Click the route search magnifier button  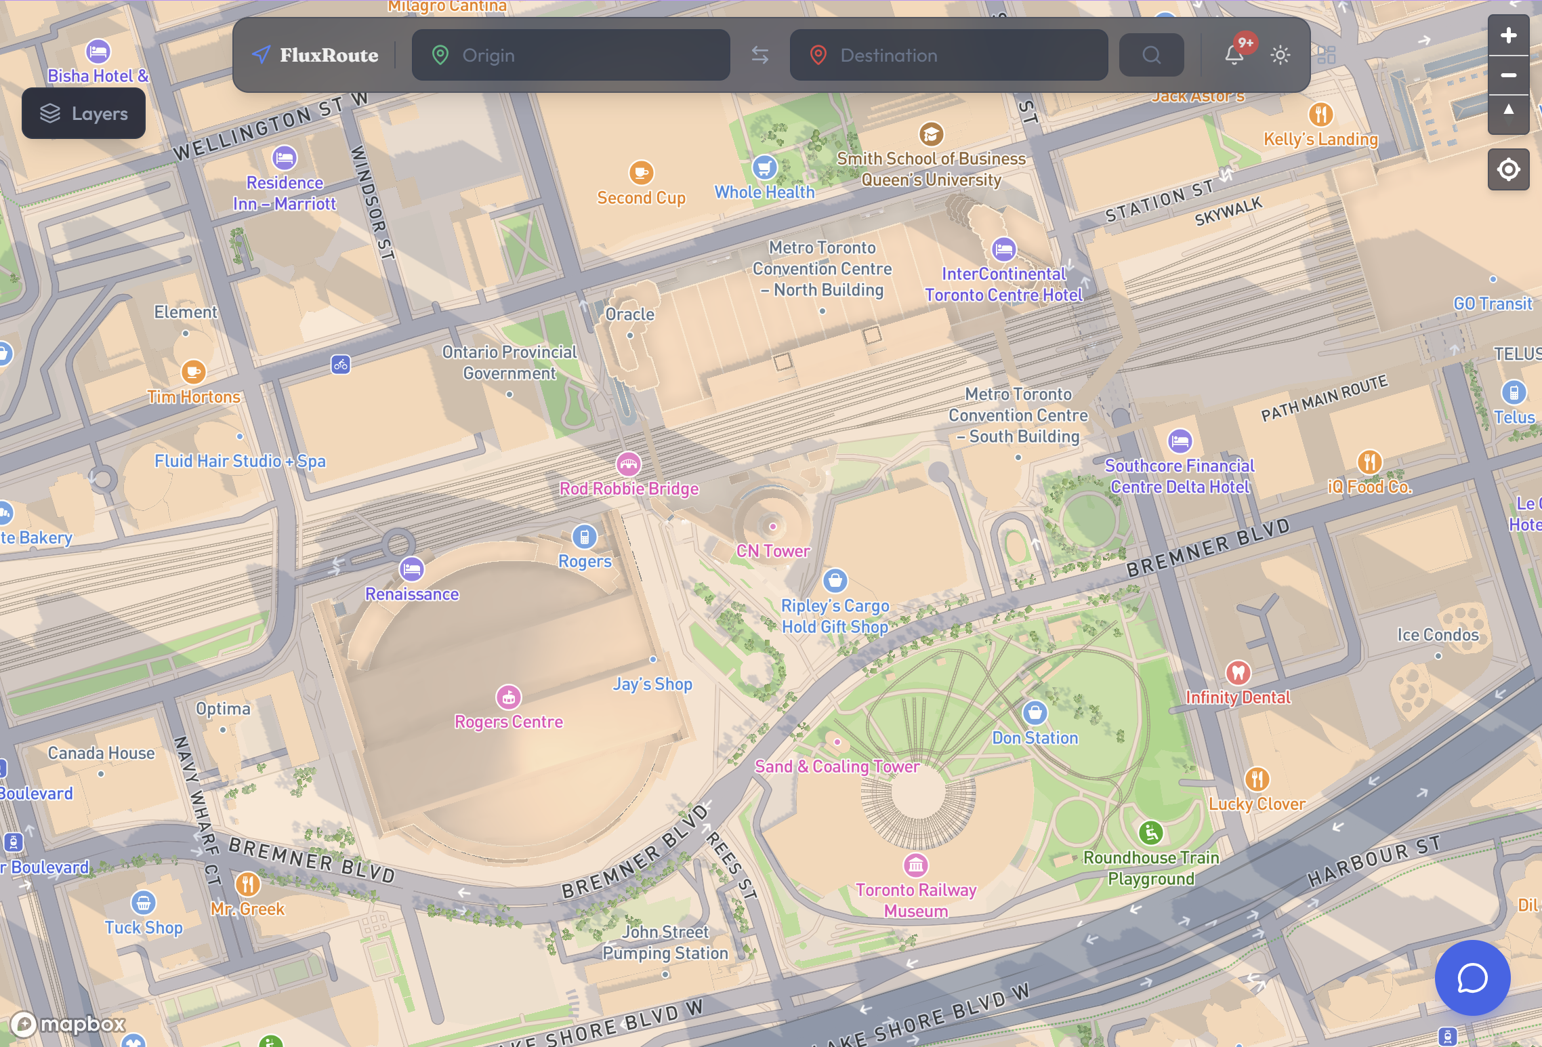(1151, 55)
